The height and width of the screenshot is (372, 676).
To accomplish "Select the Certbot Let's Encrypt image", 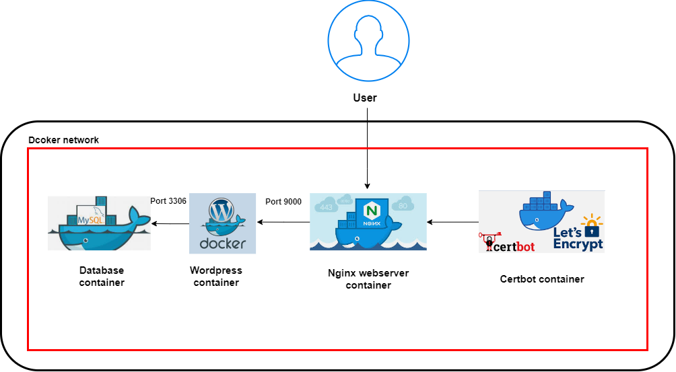I will coord(541,222).
